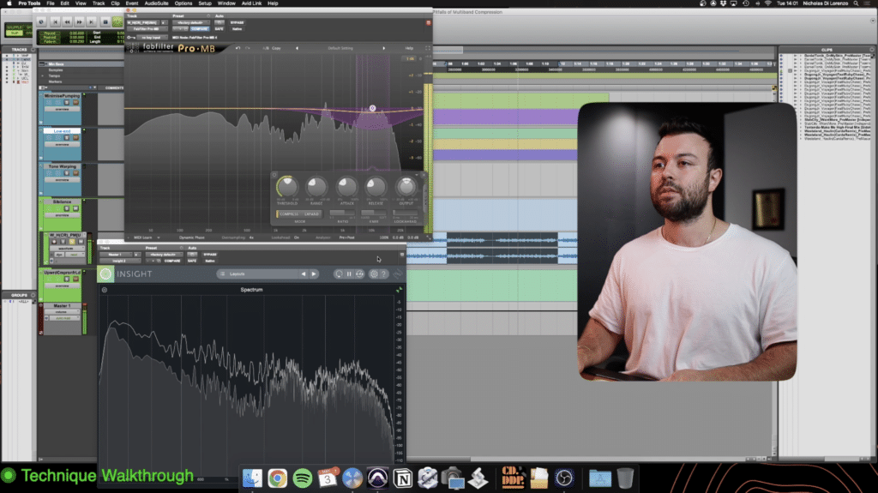
Task: Open Edit menu
Action: (x=64, y=3)
